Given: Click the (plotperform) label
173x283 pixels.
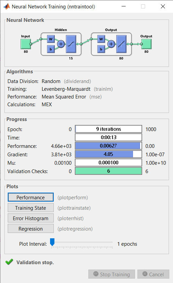Looking at the screenshot, I should tap(73, 197).
